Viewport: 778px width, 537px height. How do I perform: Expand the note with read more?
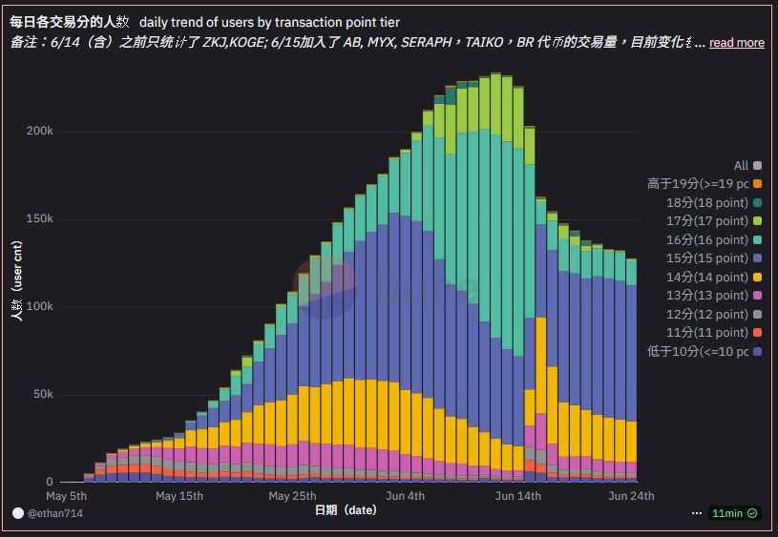coord(736,43)
